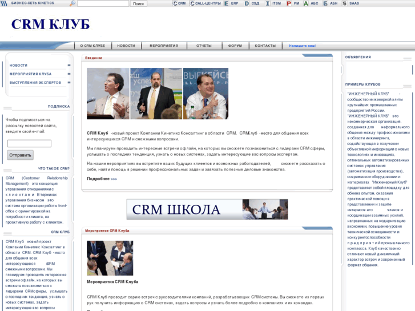Click the PM letter P icon

[x=289, y=3]
